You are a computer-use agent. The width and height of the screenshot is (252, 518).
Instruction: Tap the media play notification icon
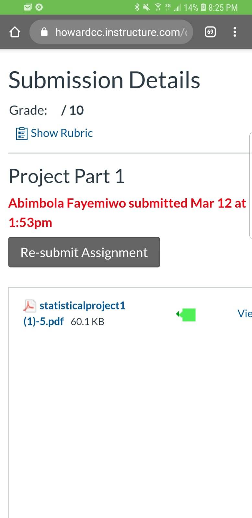tap(39, 7)
